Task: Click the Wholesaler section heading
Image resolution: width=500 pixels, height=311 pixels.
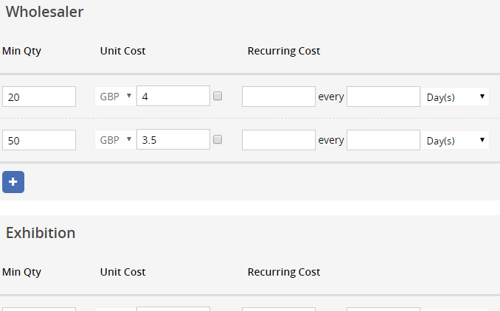Action: (45, 12)
